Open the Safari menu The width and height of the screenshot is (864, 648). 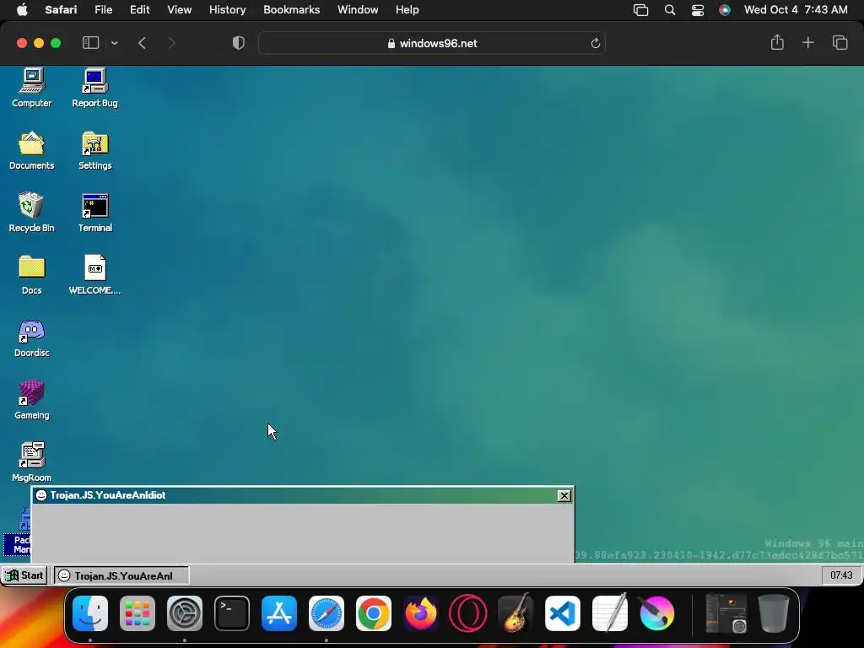(x=61, y=9)
